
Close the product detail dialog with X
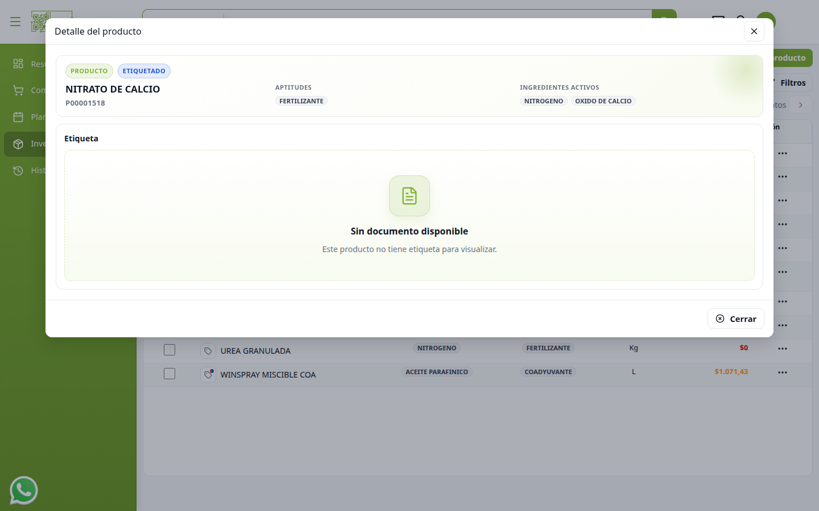[x=754, y=31]
